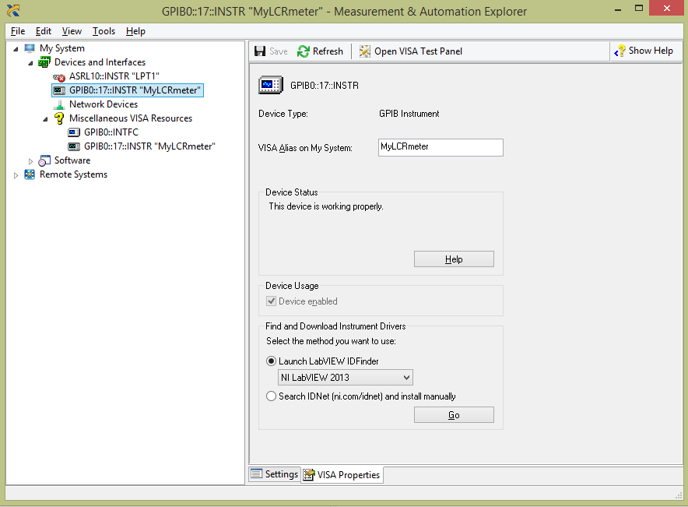Minimize the Measurement & Automation Explorer window
Screen dimensions: 688x507
click(x=618, y=9)
